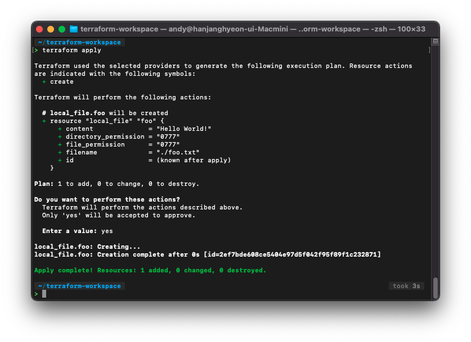Image resolution: width=471 pixels, height=342 pixels.
Task: Click the 'Plan: 1 to add' summary line
Action: tap(116, 184)
